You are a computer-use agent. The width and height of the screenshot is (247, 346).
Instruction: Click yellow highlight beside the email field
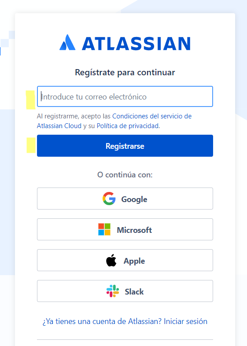click(x=30, y=100)
